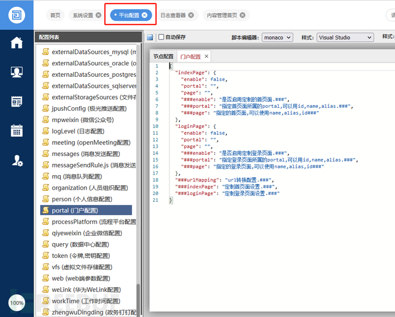The width and height of the screenshot is (395, 317).
Task: Switch to the 系统设置 tab
Action: [83, 15]
